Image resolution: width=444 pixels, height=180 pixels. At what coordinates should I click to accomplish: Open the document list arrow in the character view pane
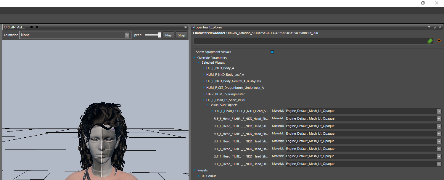[186, 27]
